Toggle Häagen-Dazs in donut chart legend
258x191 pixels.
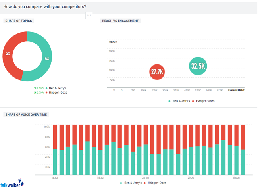(58, 92)
